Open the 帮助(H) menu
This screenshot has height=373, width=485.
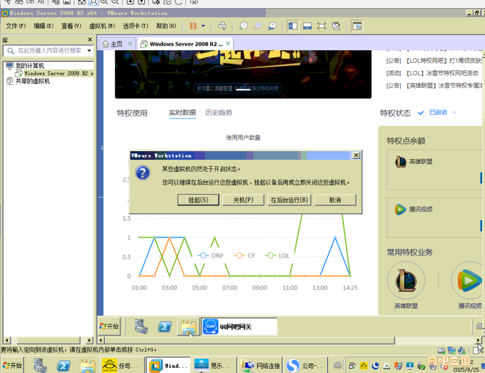point(166,26)
